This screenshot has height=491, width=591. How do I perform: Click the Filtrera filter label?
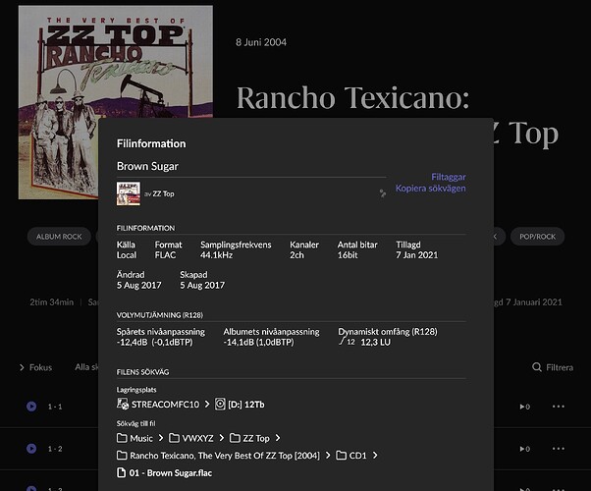pos(560,367)
